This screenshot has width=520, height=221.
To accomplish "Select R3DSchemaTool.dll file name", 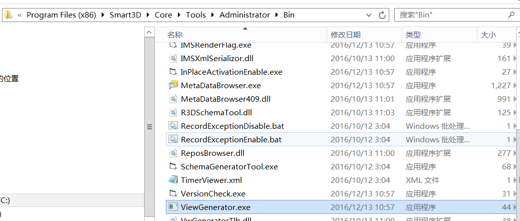I will 216,112.
